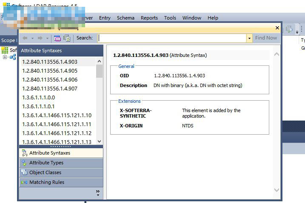Click the refresh schema icon before Search
Image resolution: width=305 pixels, height=203 pixels.
click(67, 38)
